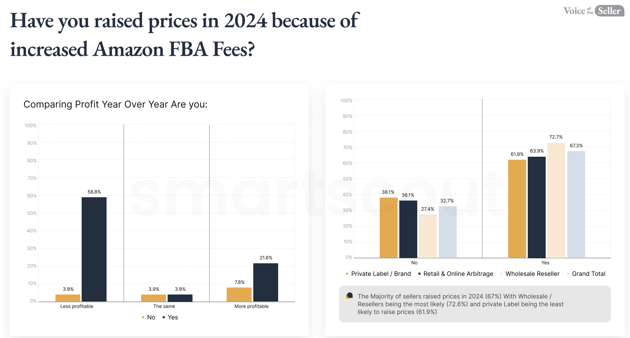630x338 pixels.
Task: Toggle the dark Yes legend entry
Action: [170, 317]
